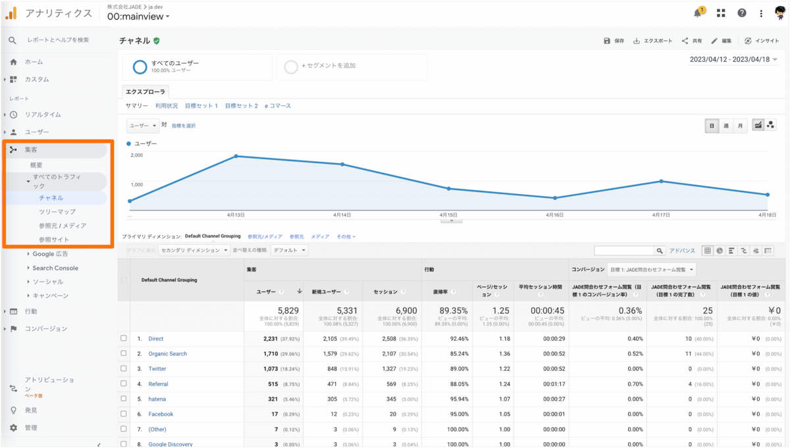Select the data table view icon
Viewport: 790px width, 448px height.
click(708, 251)
